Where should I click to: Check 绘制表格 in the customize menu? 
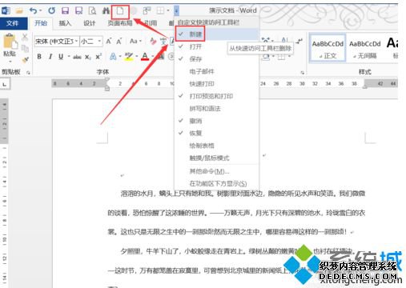[217, 146]
